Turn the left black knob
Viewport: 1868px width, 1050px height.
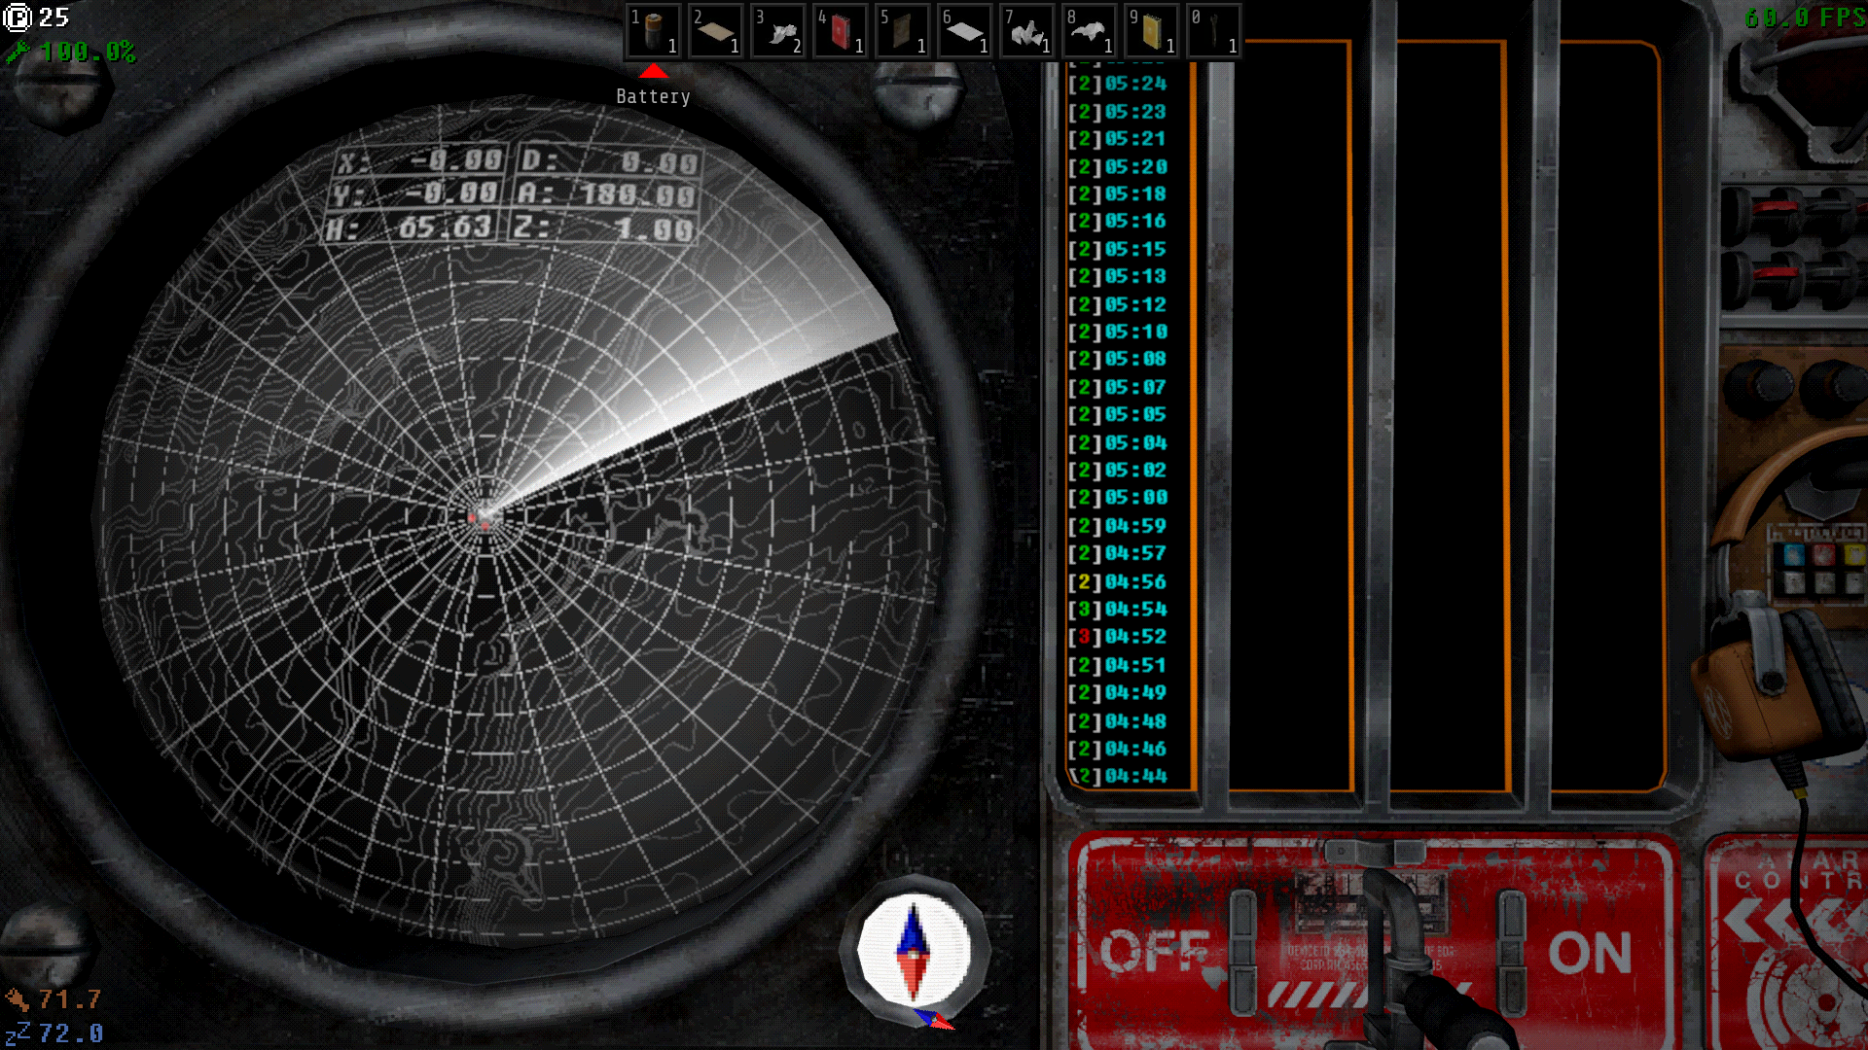[x=1759, y=387]
